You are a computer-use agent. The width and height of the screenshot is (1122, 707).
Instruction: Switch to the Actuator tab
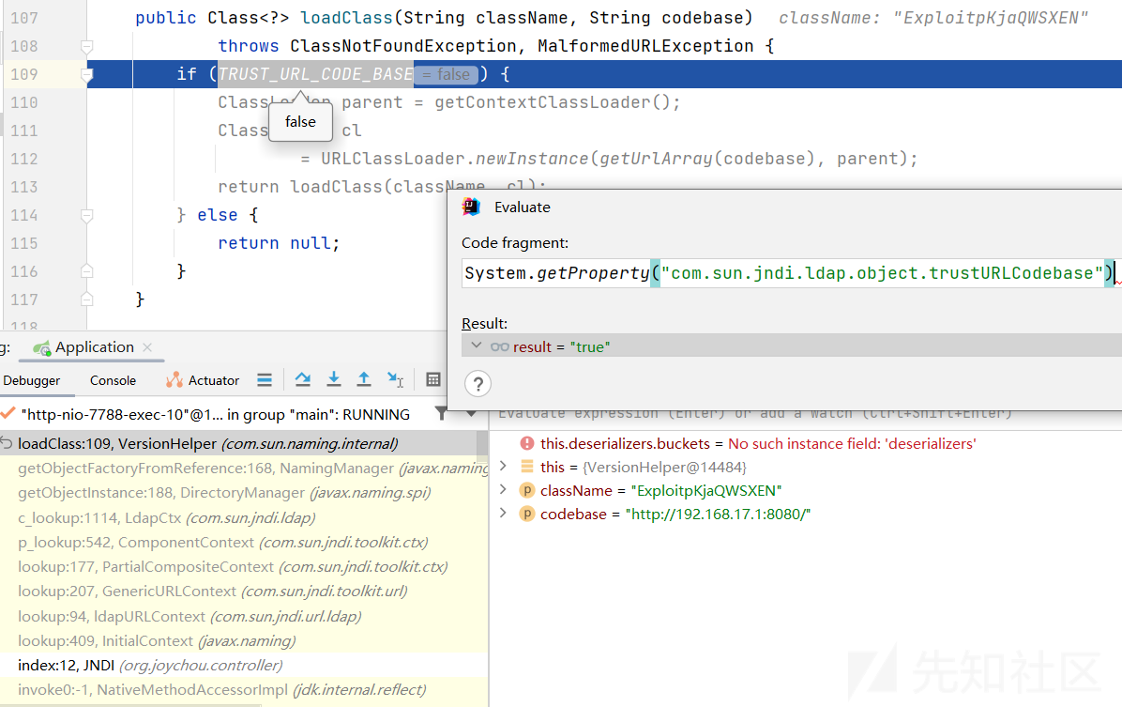pos(203,380)
